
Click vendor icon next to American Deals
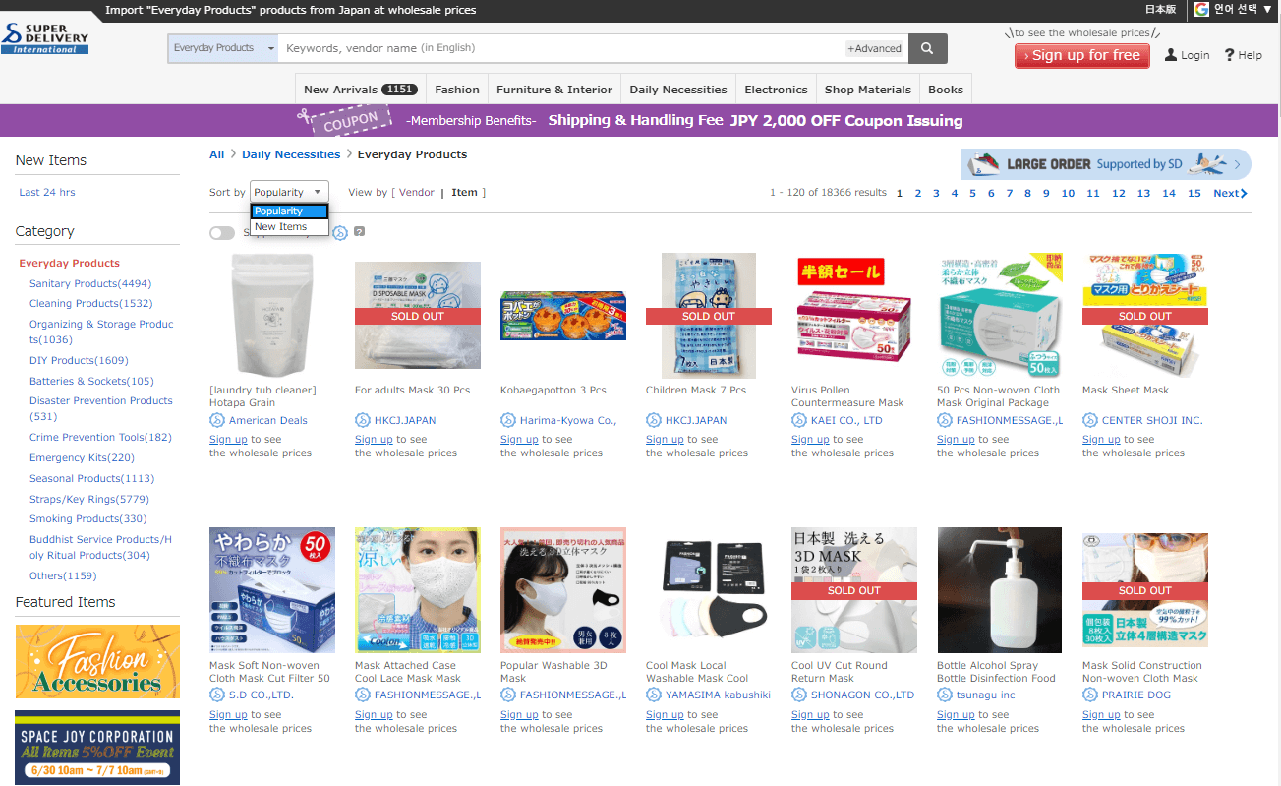[217, 420]
